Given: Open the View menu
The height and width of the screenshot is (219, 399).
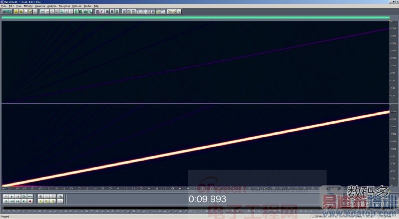Looking at the screenshot, I should (x=19, y=6).
